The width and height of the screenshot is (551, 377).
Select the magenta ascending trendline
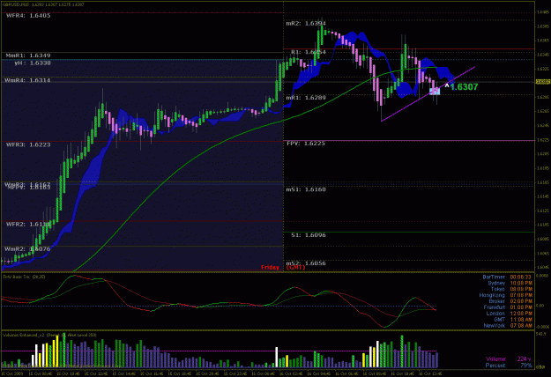pos(428,93)
